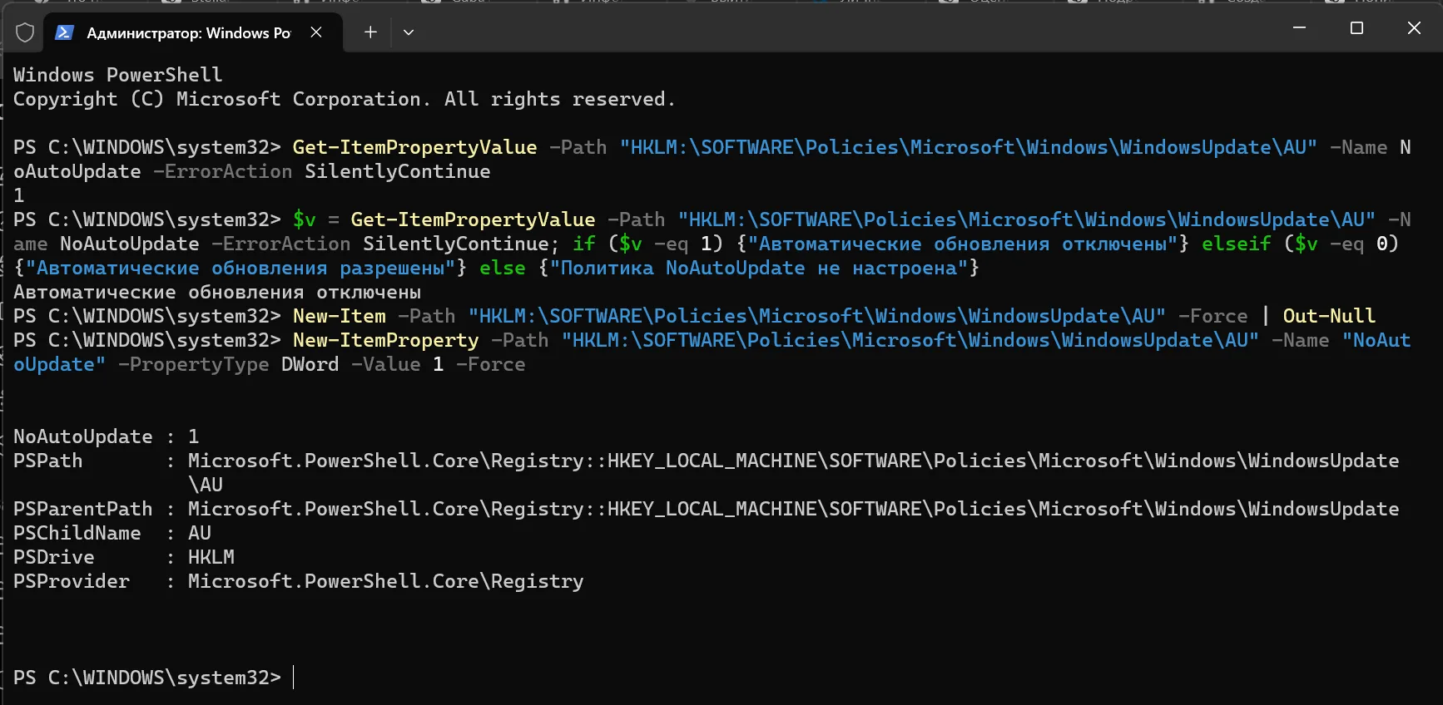Click the 'New-ItemProperty' command word
1443x705 pixels.
(x=386, y=340)
